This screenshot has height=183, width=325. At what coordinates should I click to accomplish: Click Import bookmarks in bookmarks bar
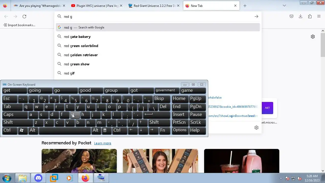(19, 25)
